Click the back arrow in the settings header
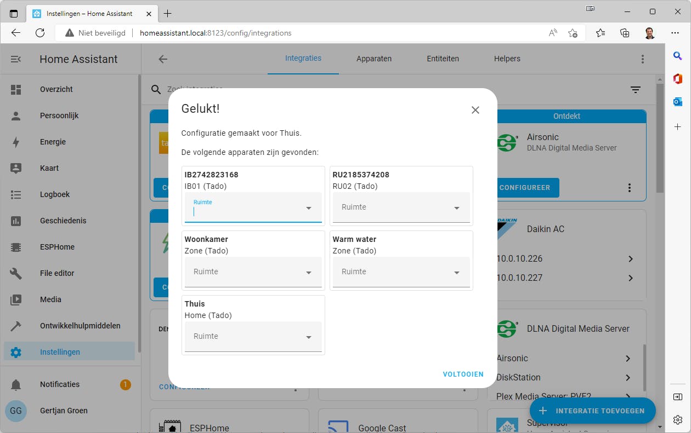This screenshot has width=691, height=433. (x=163, y=59)
